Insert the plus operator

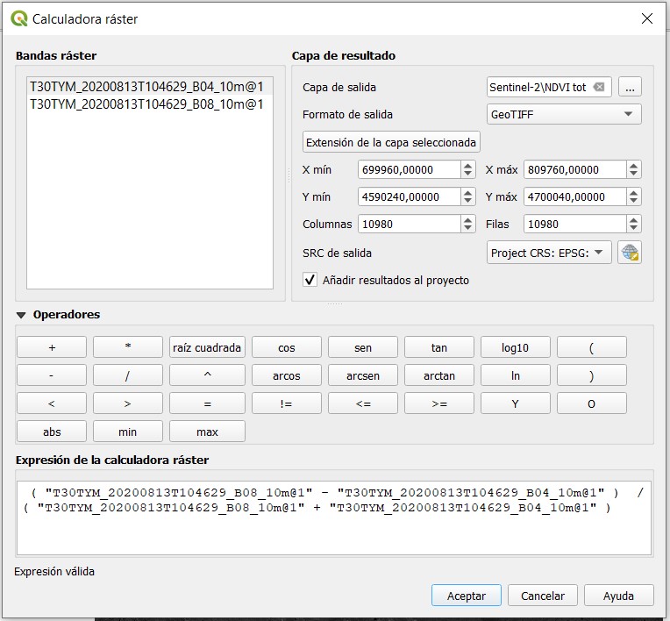point(52,347)
